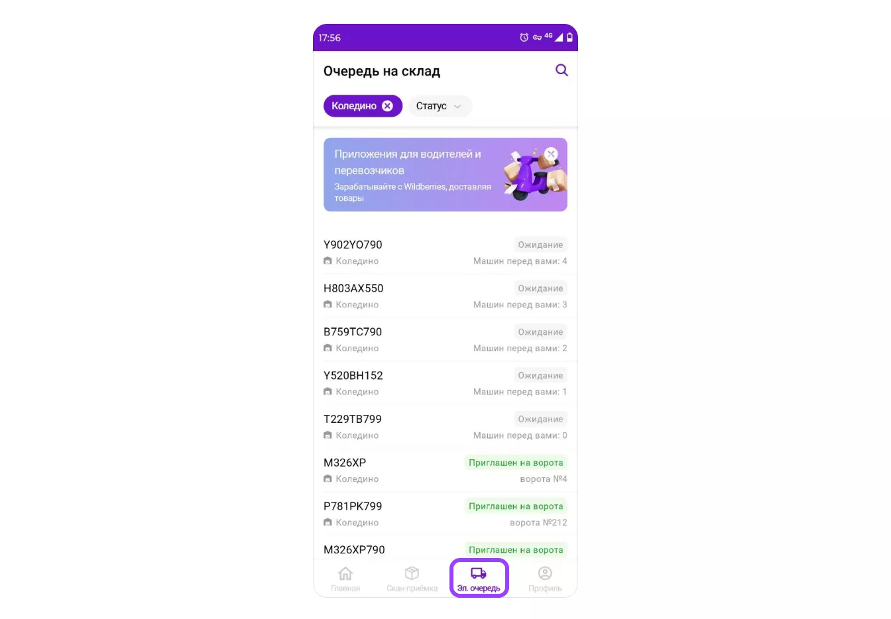Click the warehouse icon under Y902YO790
The height and width of the screenshot is (619, 891).
pyautogui.click(x=327, y=261)
